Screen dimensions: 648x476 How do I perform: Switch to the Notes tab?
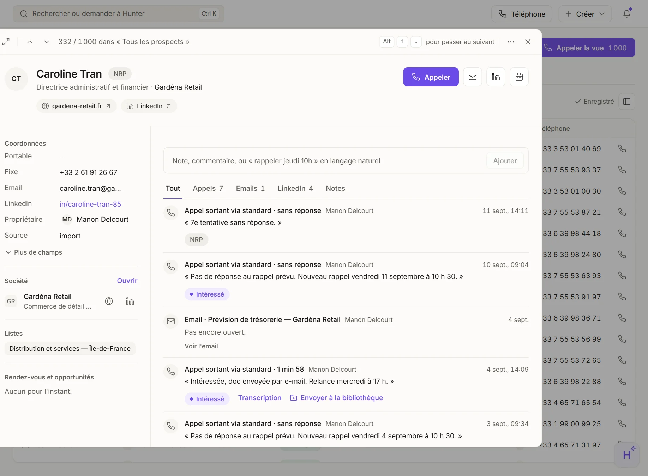tap(335, 189)
